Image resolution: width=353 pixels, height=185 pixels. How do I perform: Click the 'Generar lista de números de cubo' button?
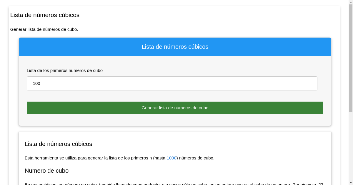[175, 108]
